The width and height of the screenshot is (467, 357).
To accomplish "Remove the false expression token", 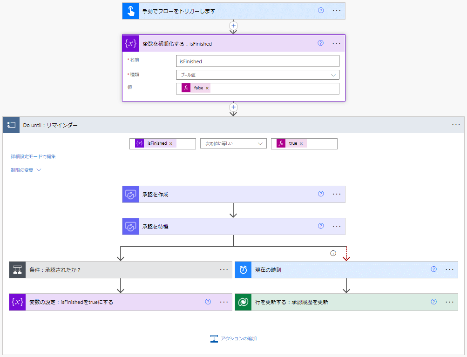I will [x=207, y=88].
